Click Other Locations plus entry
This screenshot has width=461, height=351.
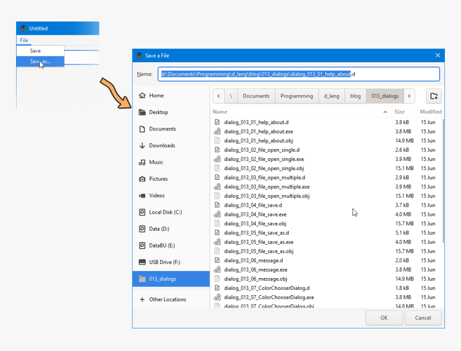tap(167, 299)
